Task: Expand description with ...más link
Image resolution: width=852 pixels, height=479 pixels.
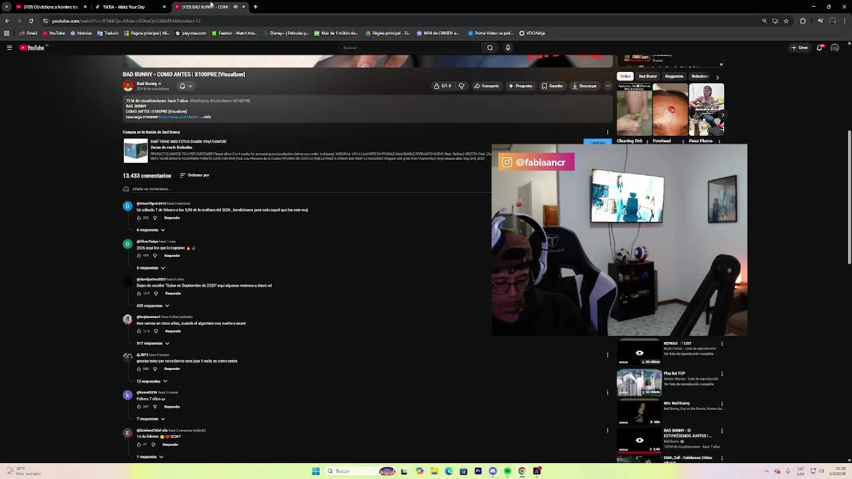Action: [x=206, y=117]
